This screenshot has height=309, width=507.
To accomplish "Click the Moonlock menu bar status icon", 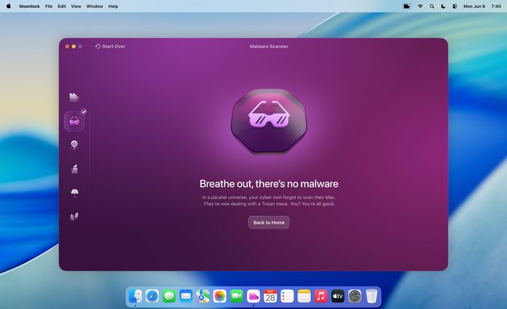I will (x=406, y=6).
